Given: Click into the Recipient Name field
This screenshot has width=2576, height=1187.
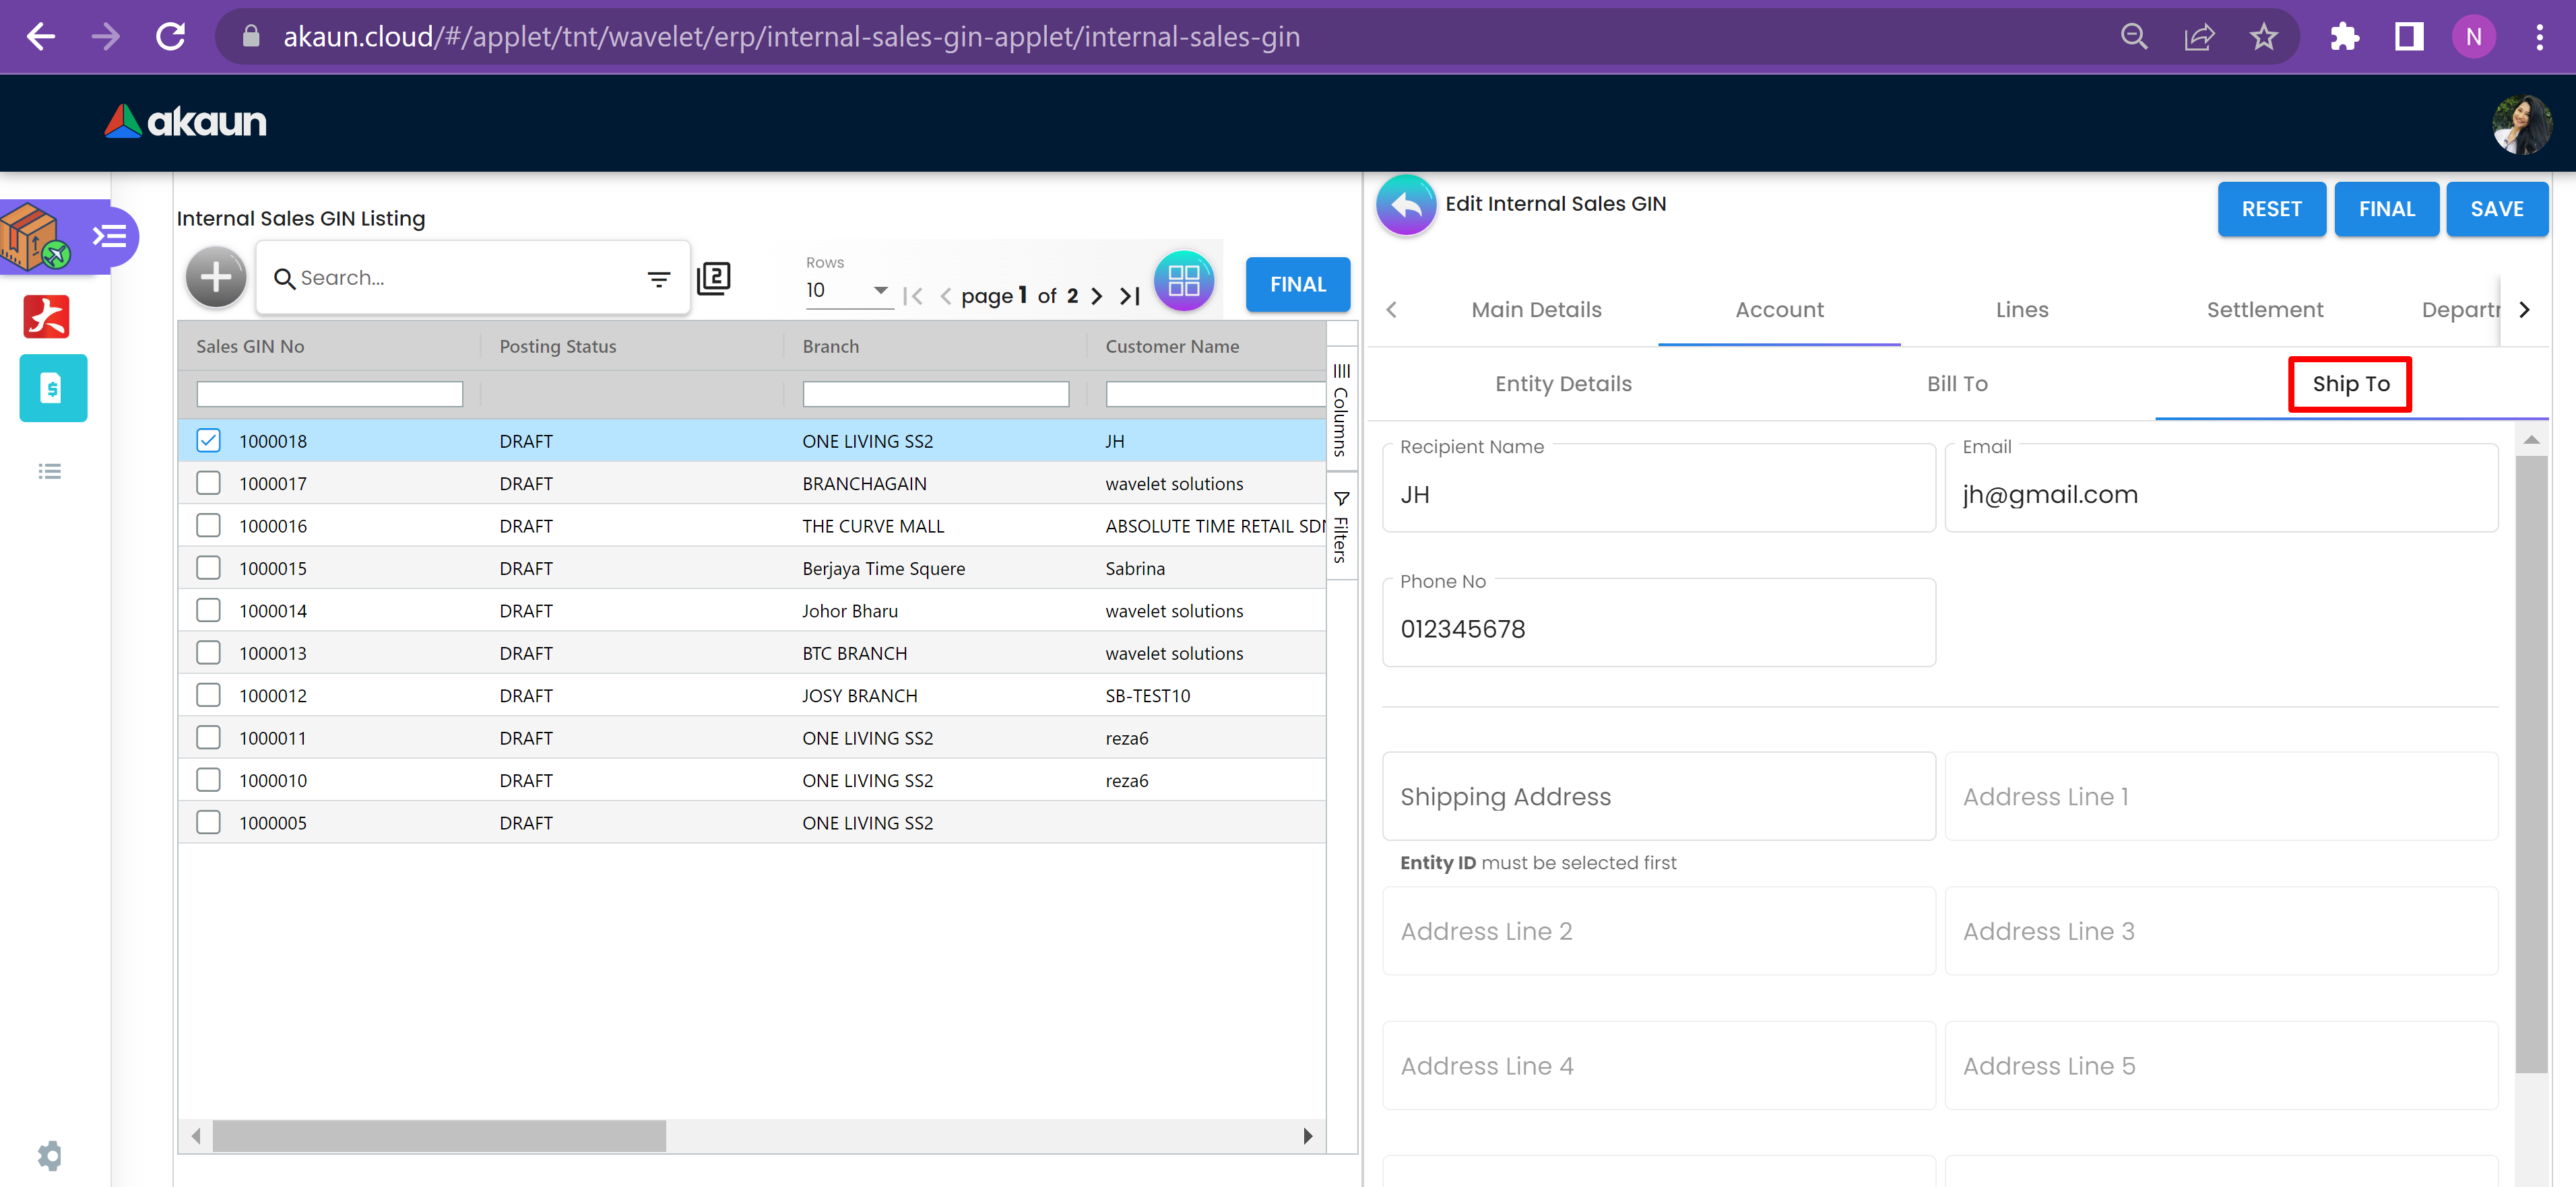Looking at the screenshot, I should 1657,495.
